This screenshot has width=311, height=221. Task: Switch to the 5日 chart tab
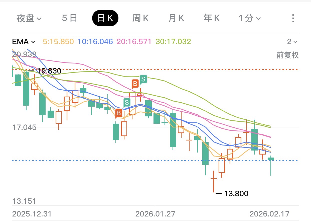click(x=69, y=18)
